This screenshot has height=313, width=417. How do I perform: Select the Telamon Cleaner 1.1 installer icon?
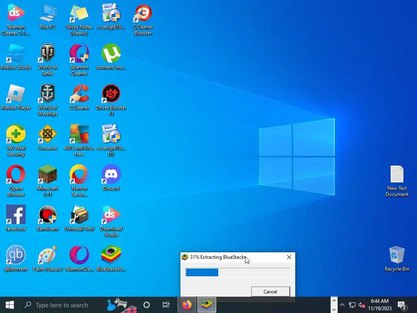pos(16,20)
